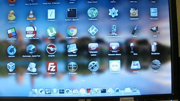Viewport: 180px width, 101px height.
Task: Launch Google Chrome
Action: [x=72, y=31]
